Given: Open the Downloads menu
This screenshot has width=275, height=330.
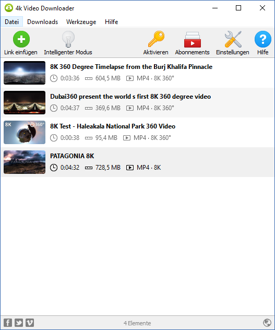Looking at the screenshot, I should [x=42, y=22].
